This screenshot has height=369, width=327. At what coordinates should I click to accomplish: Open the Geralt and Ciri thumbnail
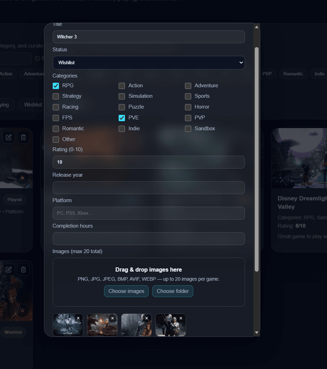tap(171, 325)
